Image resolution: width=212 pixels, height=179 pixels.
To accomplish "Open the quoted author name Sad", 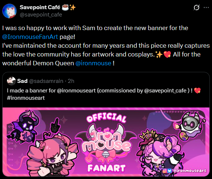I will (22, 81).
